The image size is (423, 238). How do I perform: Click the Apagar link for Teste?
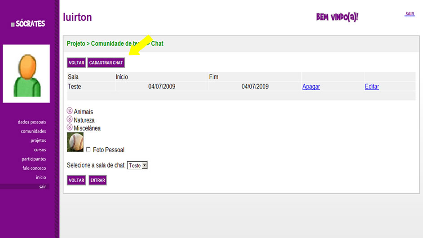pos(311,87)
